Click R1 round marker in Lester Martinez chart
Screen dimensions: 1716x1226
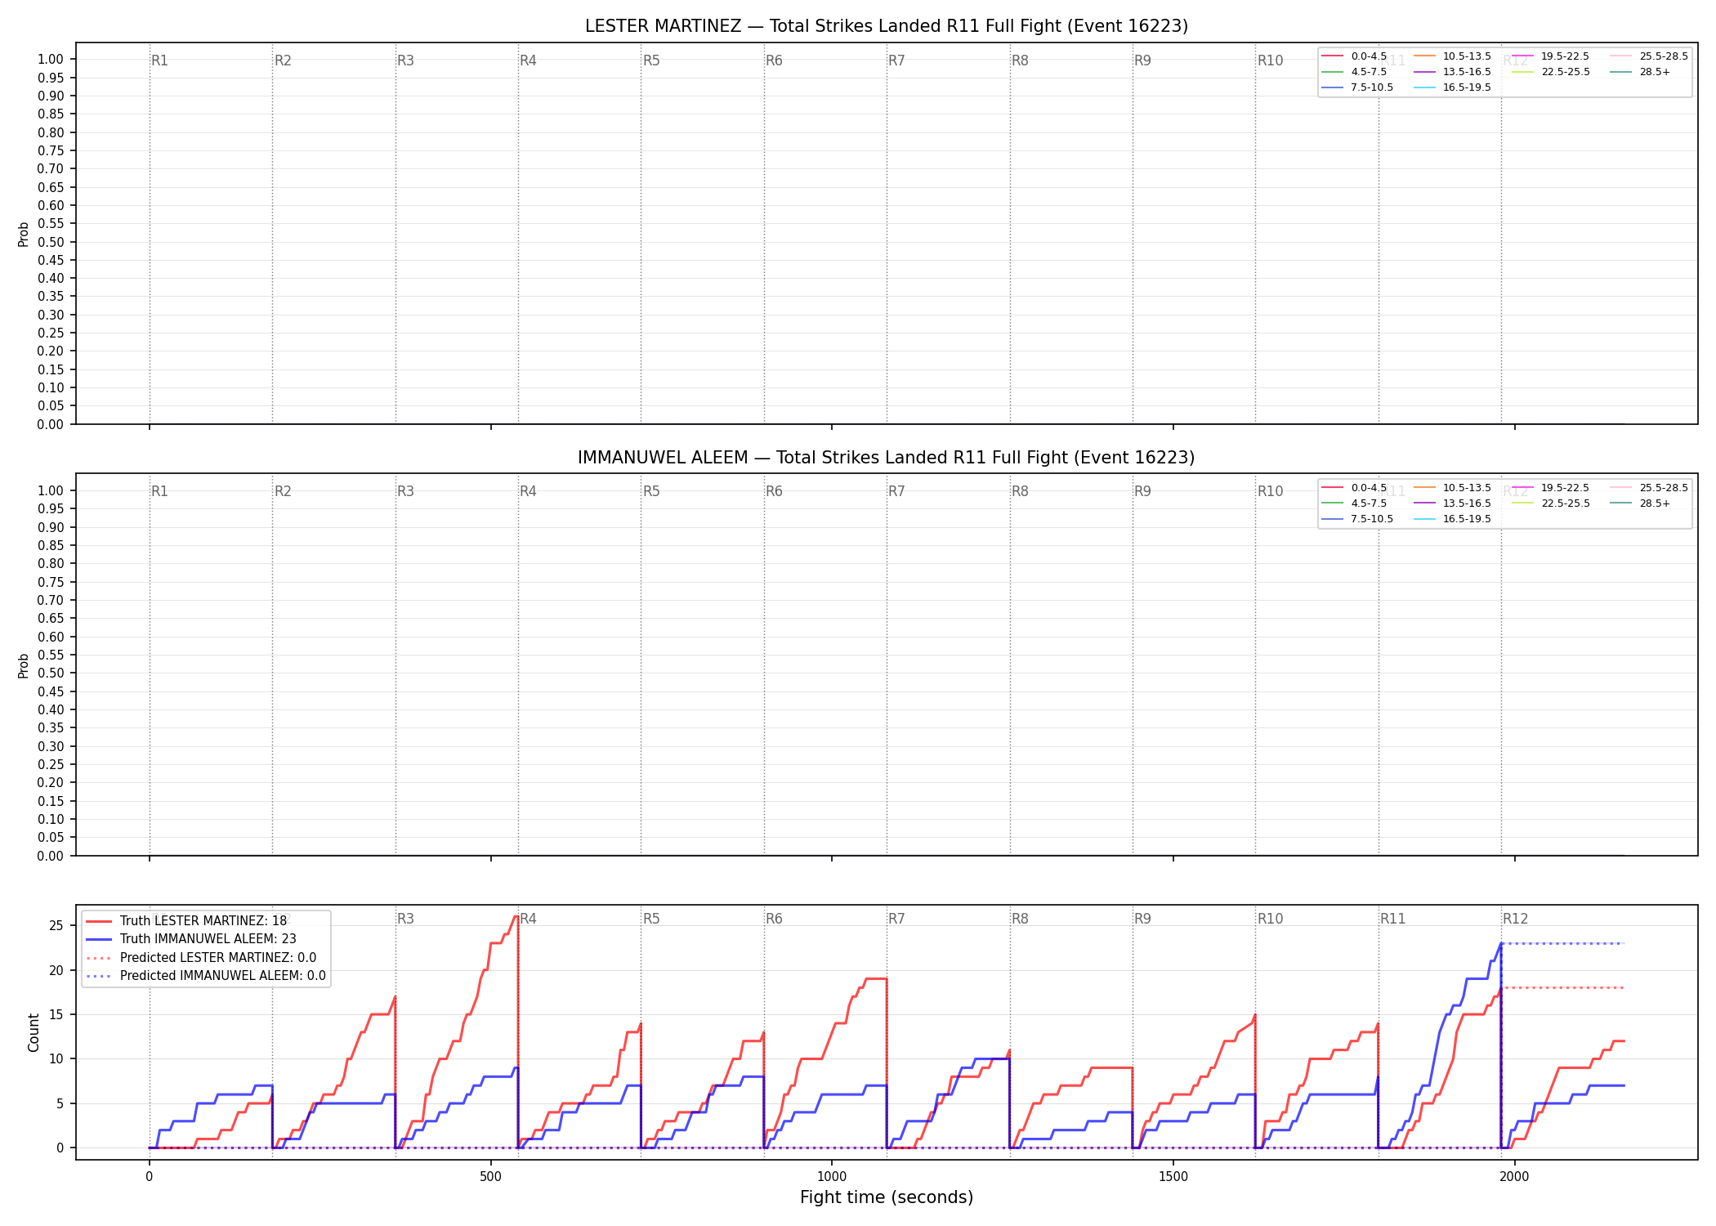click(x=159, y=60)
